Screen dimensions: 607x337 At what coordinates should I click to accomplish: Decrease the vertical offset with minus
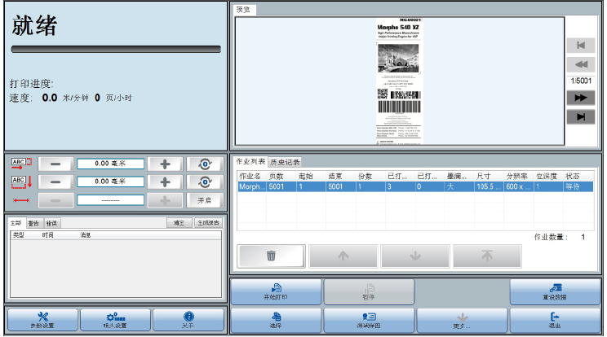pos(55,182)
